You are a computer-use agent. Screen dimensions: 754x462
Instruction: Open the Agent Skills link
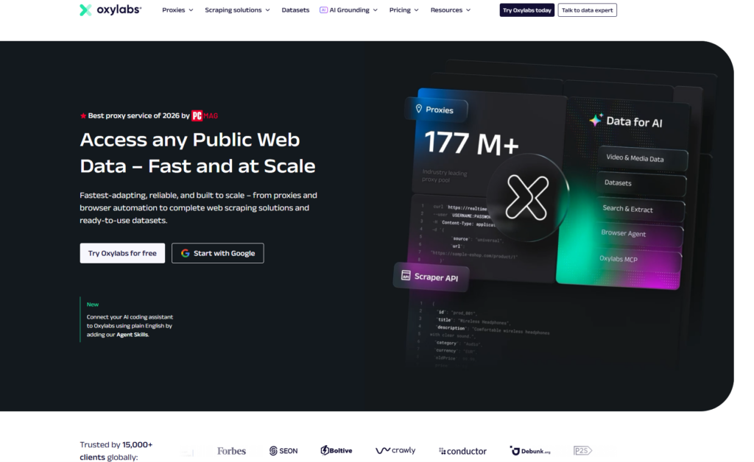133,335
